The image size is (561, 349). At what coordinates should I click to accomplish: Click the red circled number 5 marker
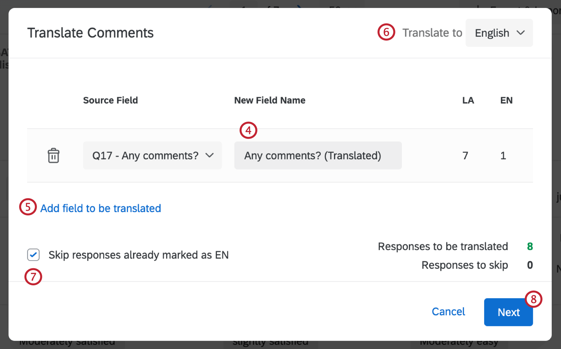tap(28, 207)
